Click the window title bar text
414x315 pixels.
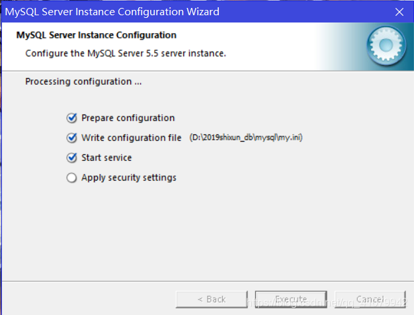tap(112, 12)
